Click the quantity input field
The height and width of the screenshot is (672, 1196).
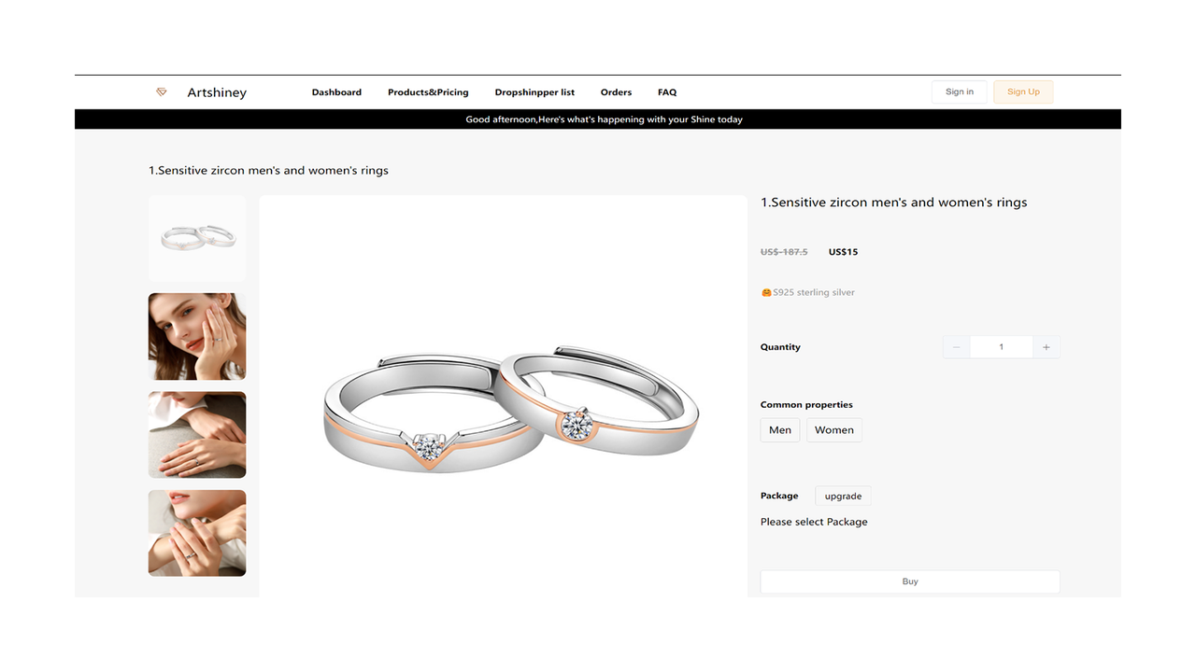pyautogui.click(x=1001, y=346)
